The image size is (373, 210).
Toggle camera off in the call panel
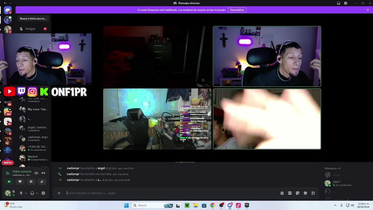click(x=9, y=181)
